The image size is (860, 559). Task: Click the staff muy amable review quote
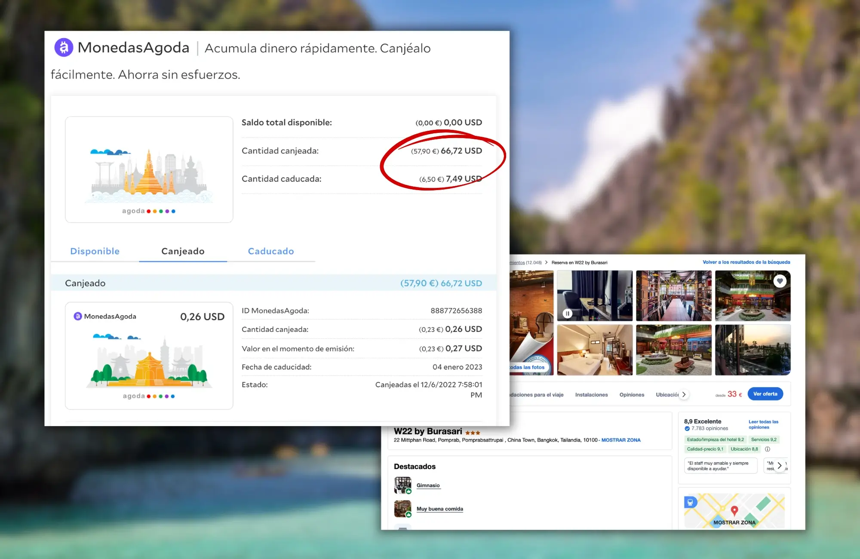pyautogui.click(x=721, y=466)
